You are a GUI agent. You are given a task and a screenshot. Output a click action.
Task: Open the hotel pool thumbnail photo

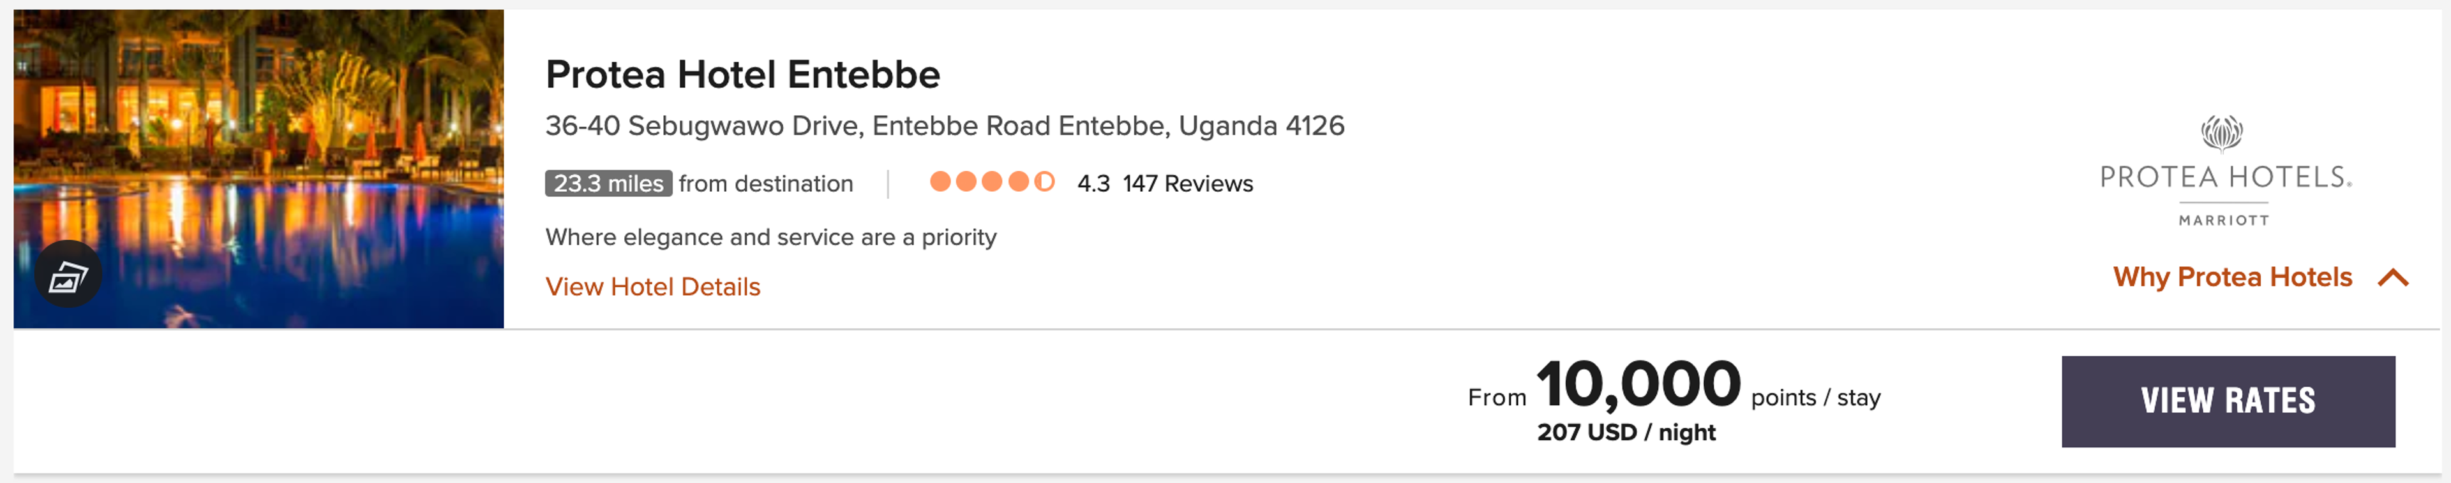click(x=259, y=169)
